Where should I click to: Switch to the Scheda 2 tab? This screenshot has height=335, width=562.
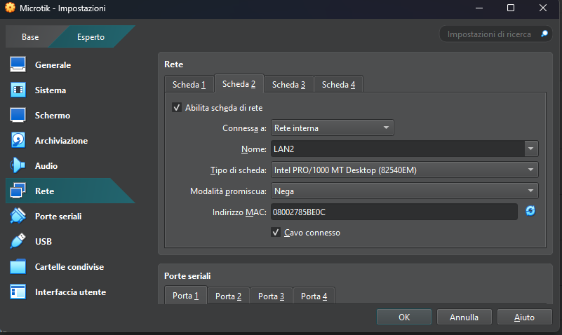click(239, 84)
